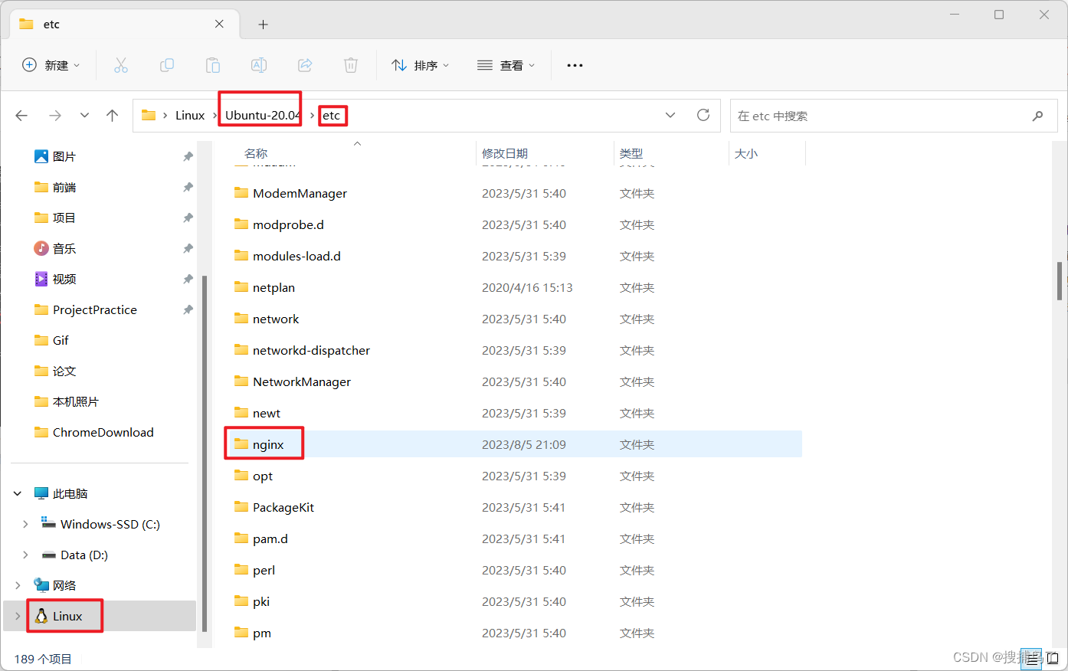
Task: Click the Delete trash icon
Action: pyautogui.click(x=351, y=66)
